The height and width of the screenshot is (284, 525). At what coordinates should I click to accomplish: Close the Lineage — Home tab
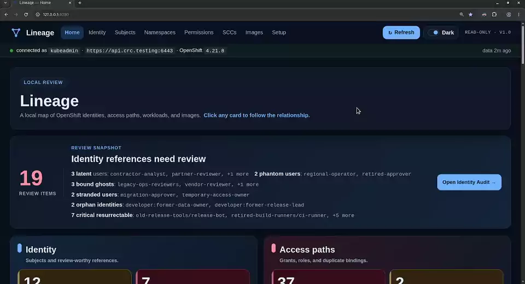[69, 3]
